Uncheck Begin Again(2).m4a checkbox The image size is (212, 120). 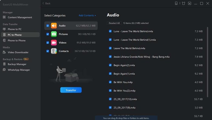(x=110, y=65)
